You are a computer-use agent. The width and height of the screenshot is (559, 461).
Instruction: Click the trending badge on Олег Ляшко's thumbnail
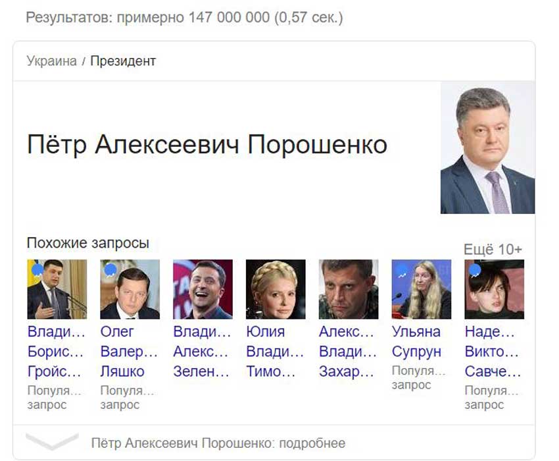(x=110, y=269)
